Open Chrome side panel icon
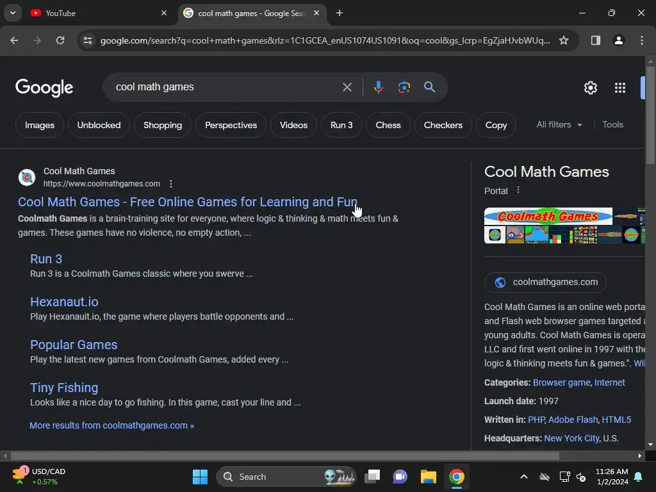Image resolution: width=656 pixels, height=492 pixels. pos(595,40)
